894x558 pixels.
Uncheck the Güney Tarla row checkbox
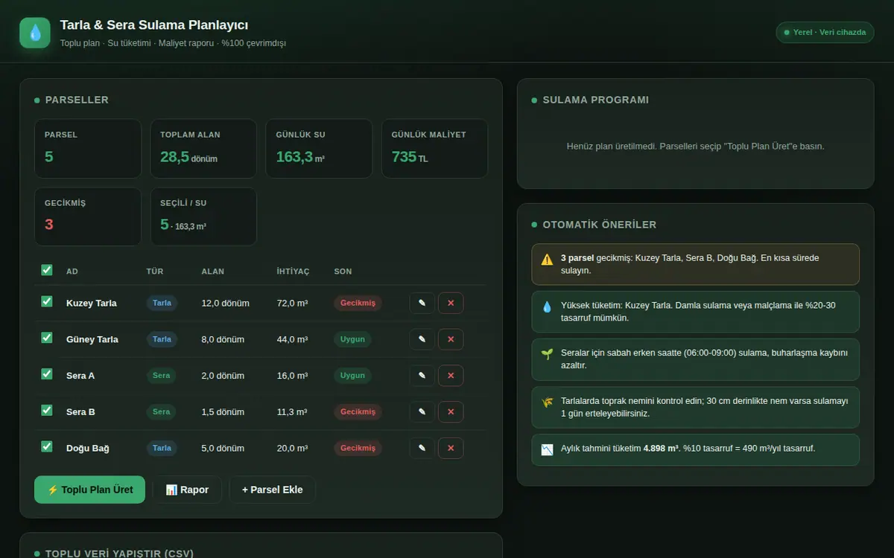tap(47, 338)
